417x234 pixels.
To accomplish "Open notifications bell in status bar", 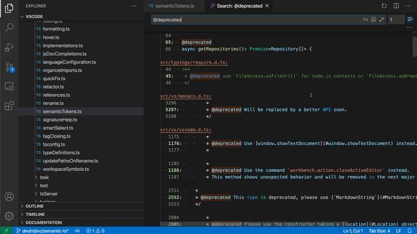I will point(410,231).
